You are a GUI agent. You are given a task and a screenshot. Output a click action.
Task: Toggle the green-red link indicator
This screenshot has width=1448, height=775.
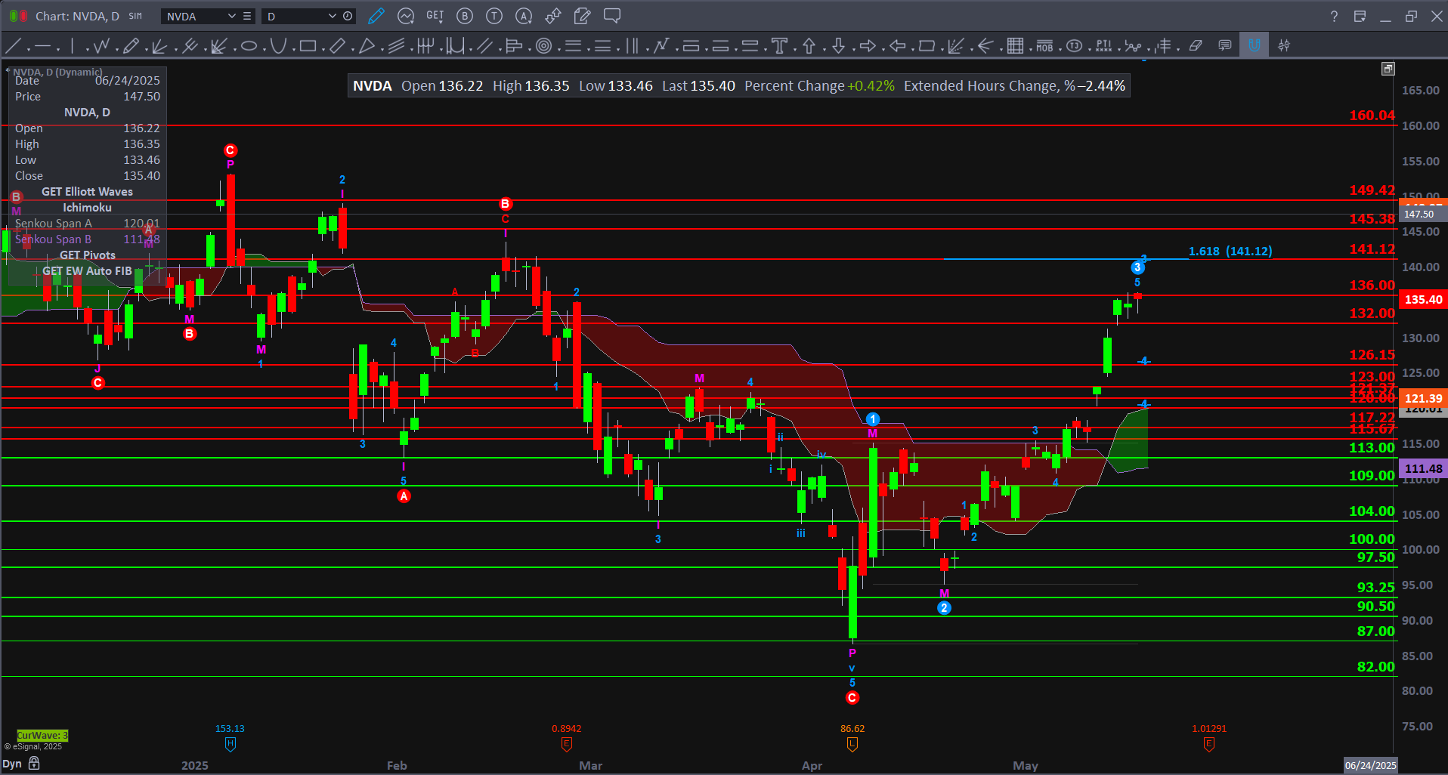coord(18,16)
